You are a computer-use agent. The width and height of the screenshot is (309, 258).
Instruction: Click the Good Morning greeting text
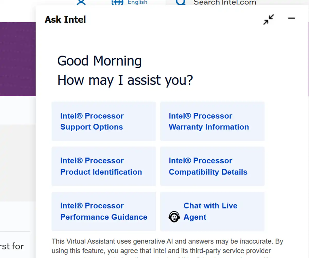pyautogui.click(x=99, y=61)
